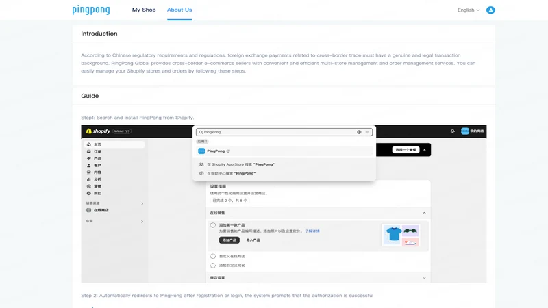The image size is (548, 308).
Task: Switch to the About Us tab
Action: pyautogui.click(x=179, y=10)
